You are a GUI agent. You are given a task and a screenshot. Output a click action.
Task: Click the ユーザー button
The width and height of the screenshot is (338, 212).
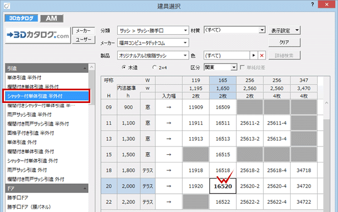coord(84,40)
